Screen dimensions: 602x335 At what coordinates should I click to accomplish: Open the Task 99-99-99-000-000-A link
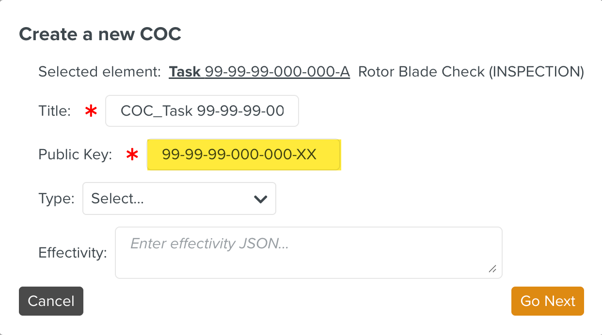tap(259, 71)
